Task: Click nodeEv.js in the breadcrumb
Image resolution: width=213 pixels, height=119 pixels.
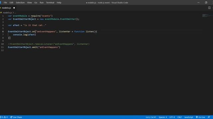Action: point(7,13)
